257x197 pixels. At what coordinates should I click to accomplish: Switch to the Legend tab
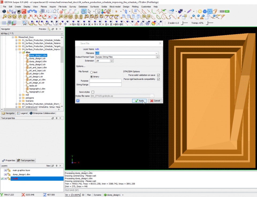(22, 113)
